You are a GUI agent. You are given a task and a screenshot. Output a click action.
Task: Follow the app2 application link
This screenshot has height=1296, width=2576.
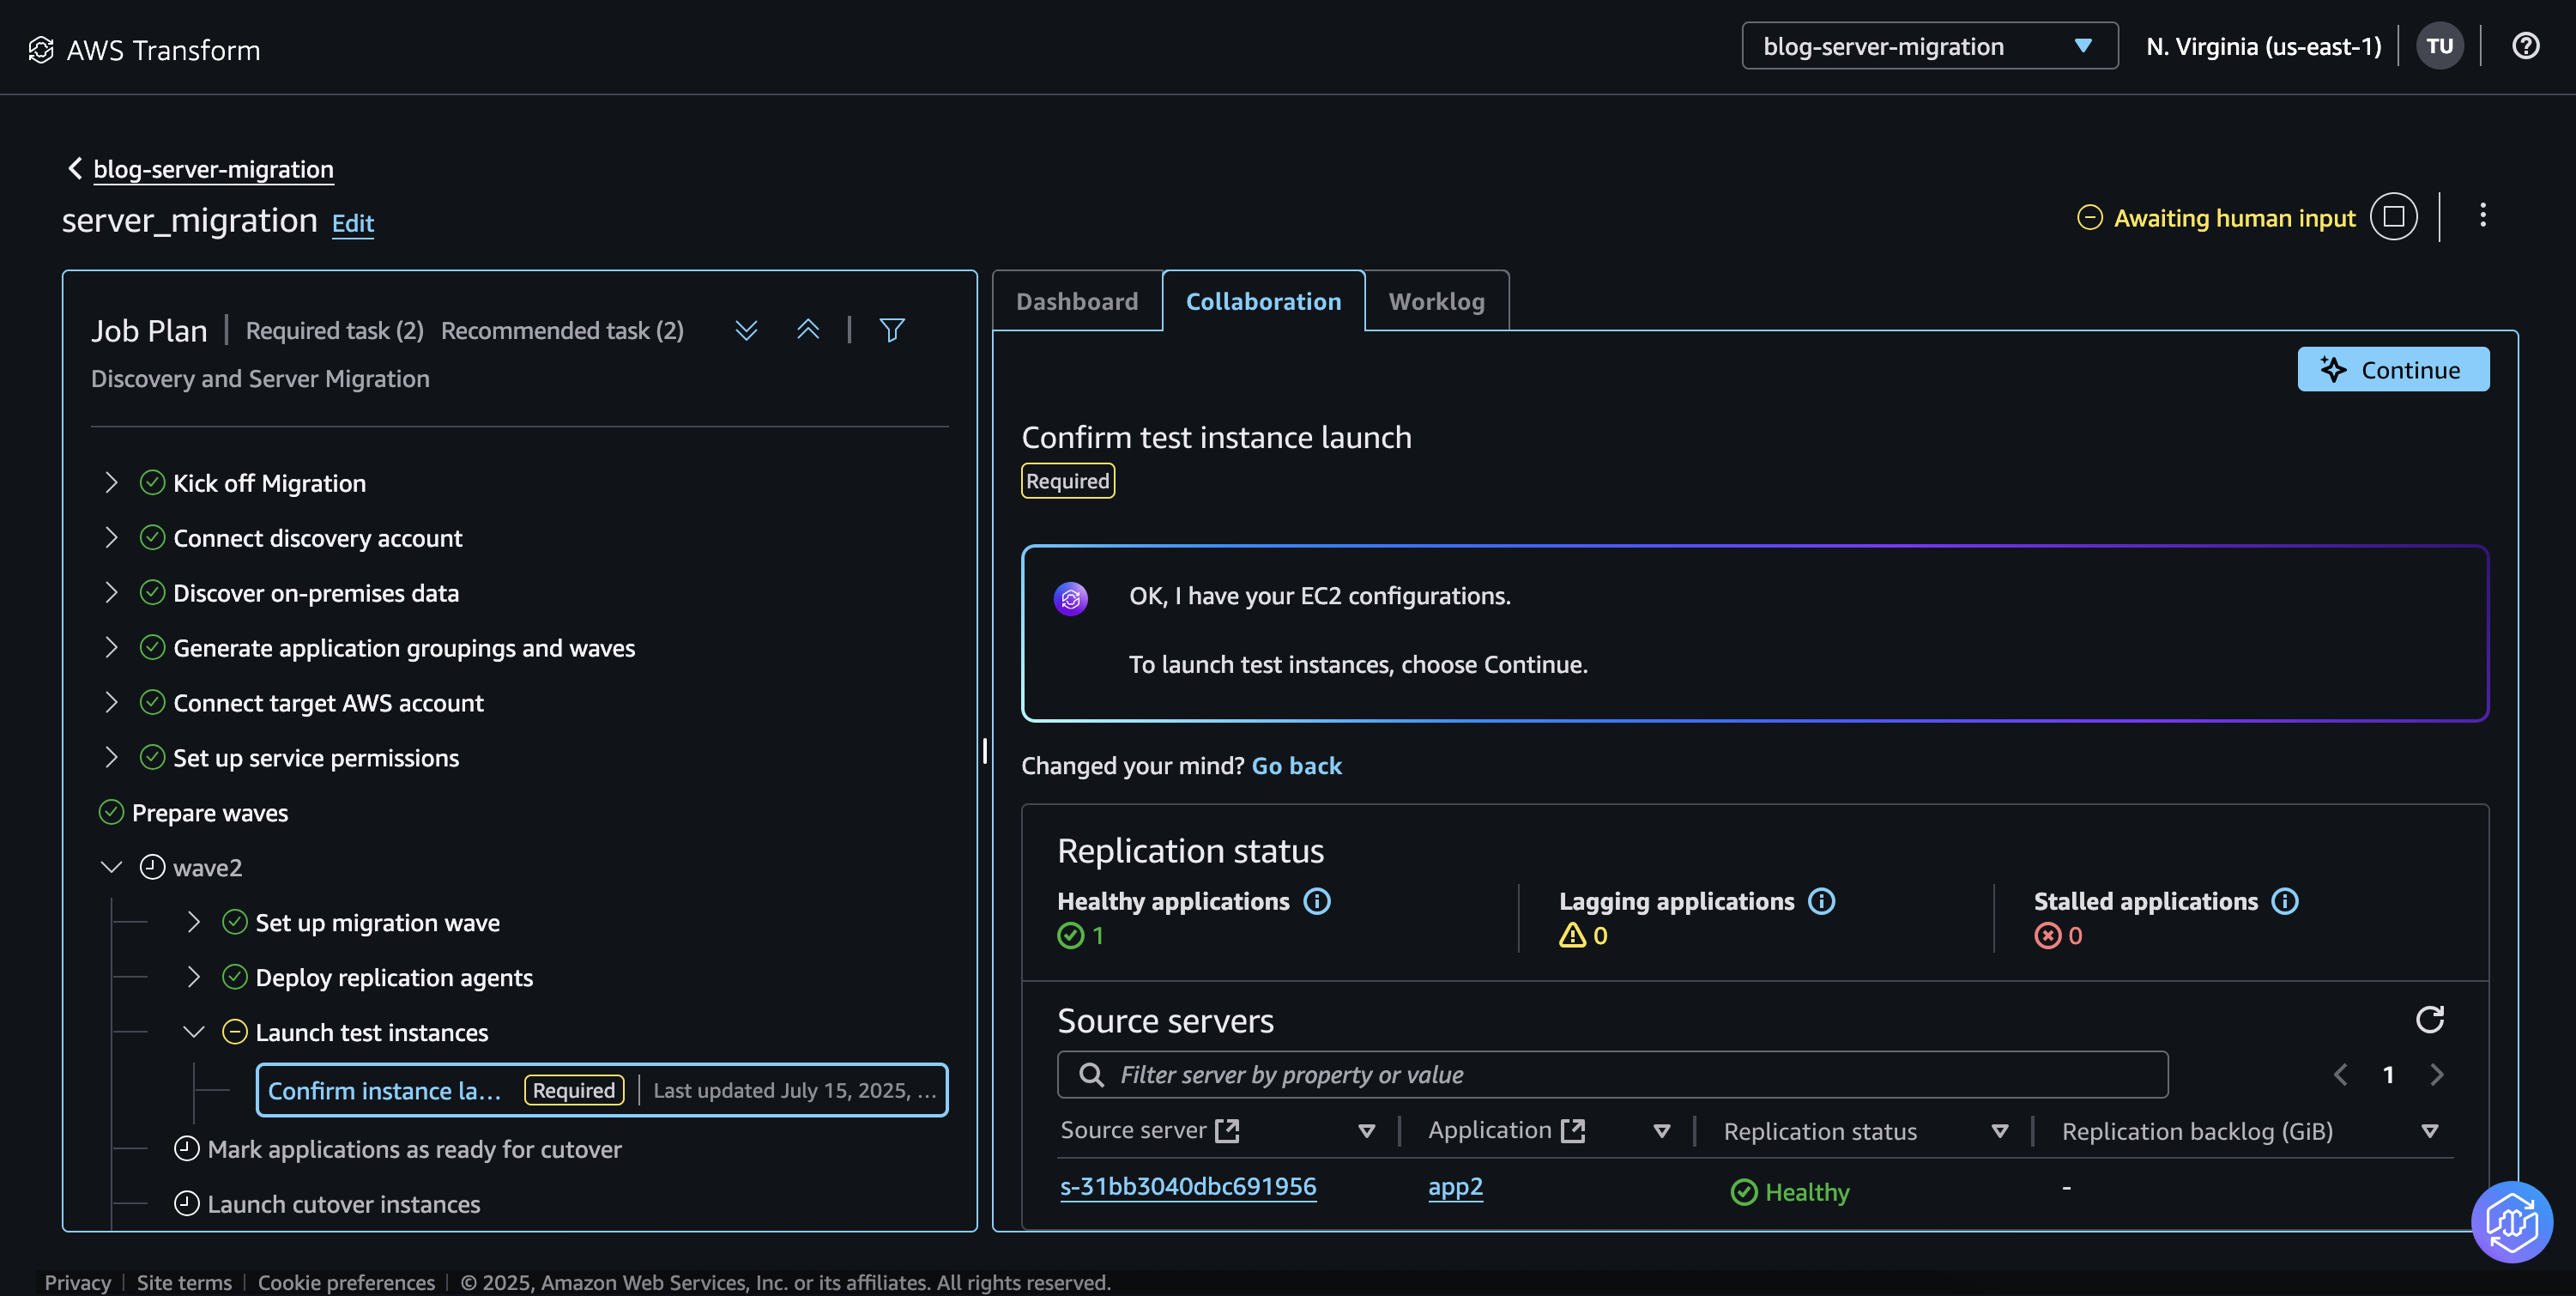(x=1455, y=1187)
